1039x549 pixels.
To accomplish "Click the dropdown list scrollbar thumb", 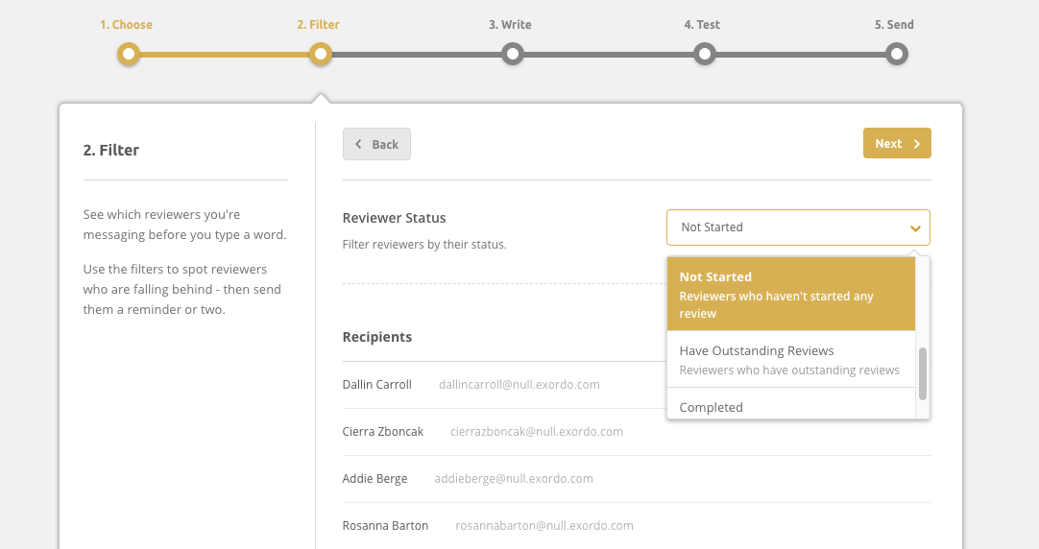I will point(923,373).
